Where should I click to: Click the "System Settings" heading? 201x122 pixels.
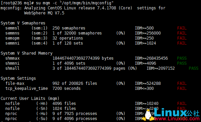coord(18,78)
